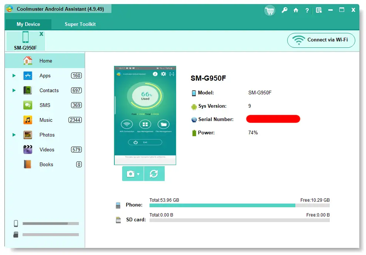
Task: Click the sidebar phone outline icon
Action: [x=16, y=224]
